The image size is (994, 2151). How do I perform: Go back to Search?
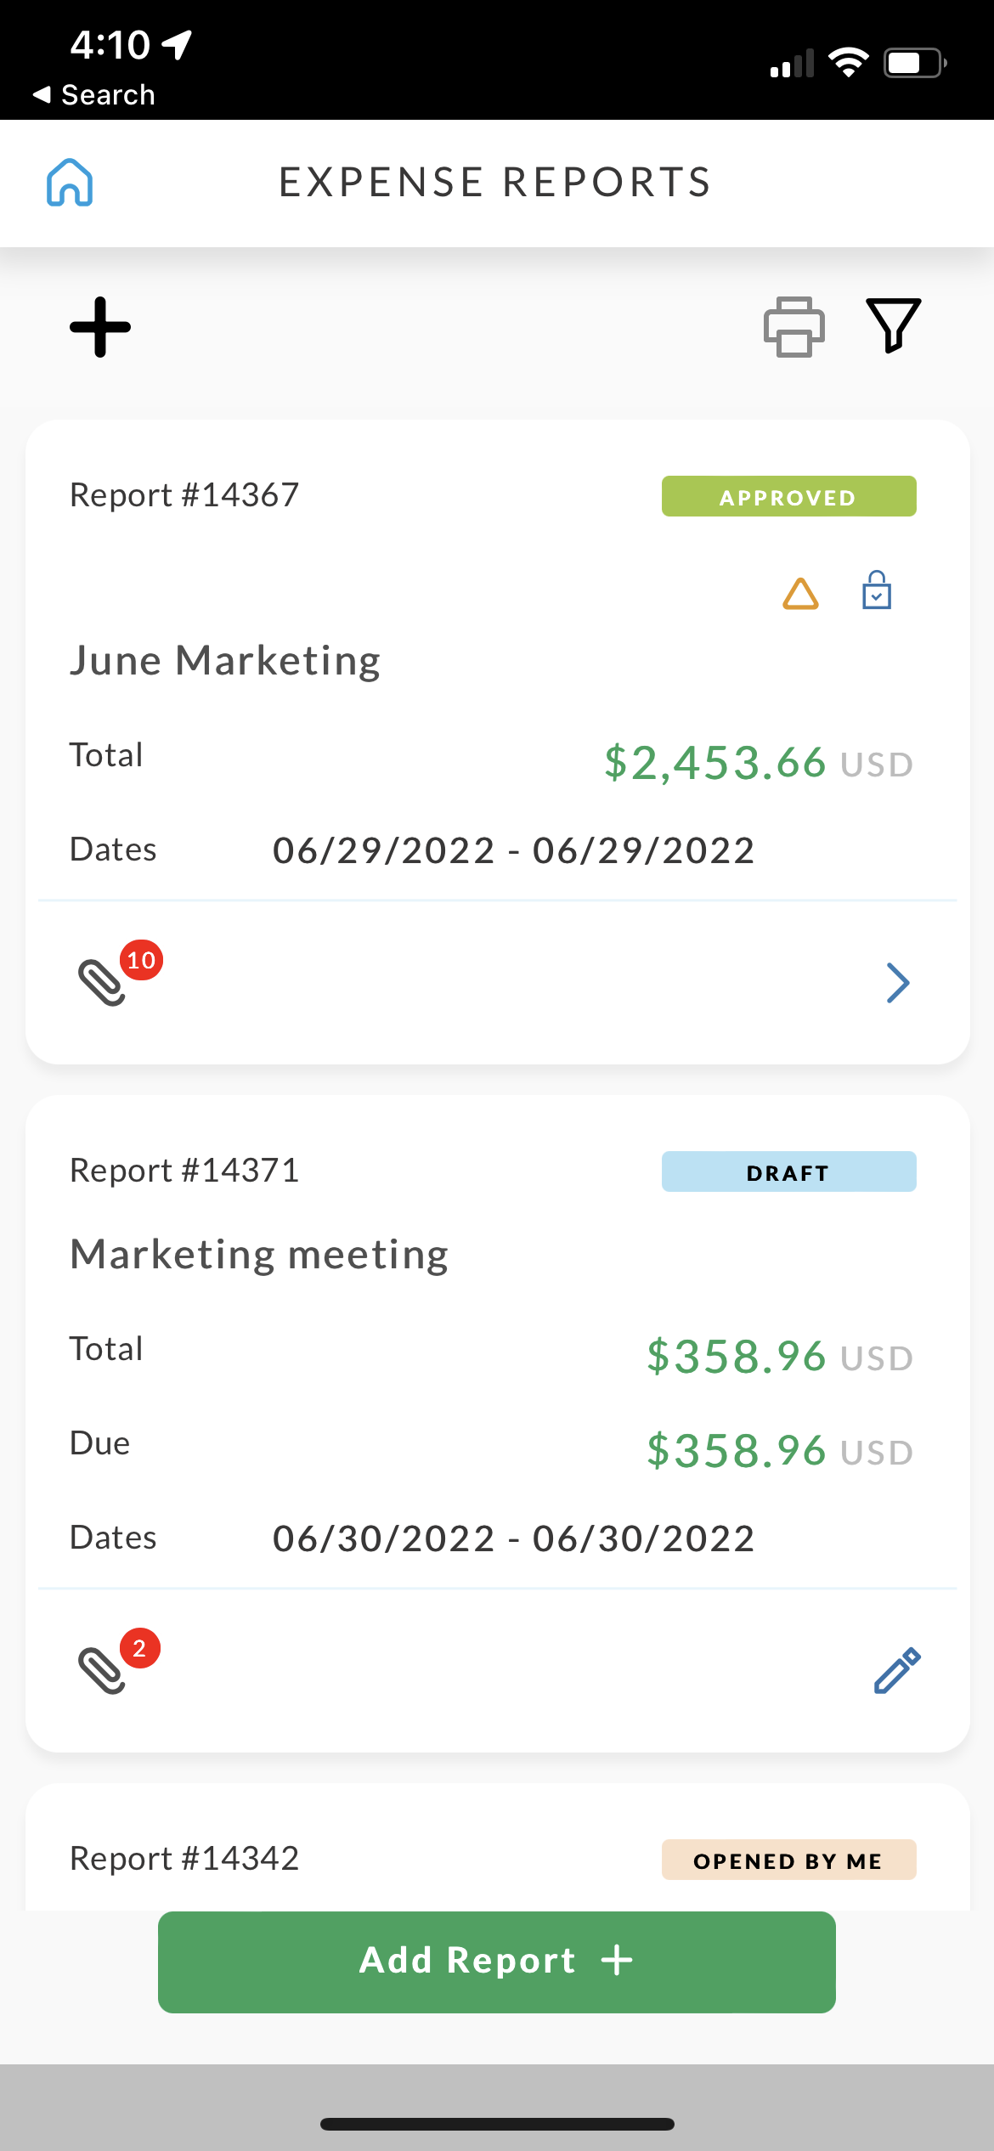point(93,94)
